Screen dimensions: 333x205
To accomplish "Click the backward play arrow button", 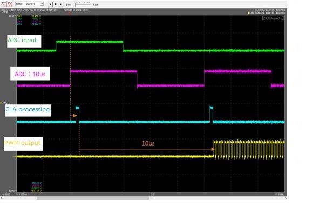I will pyautogui.click(x=50, y=4).
